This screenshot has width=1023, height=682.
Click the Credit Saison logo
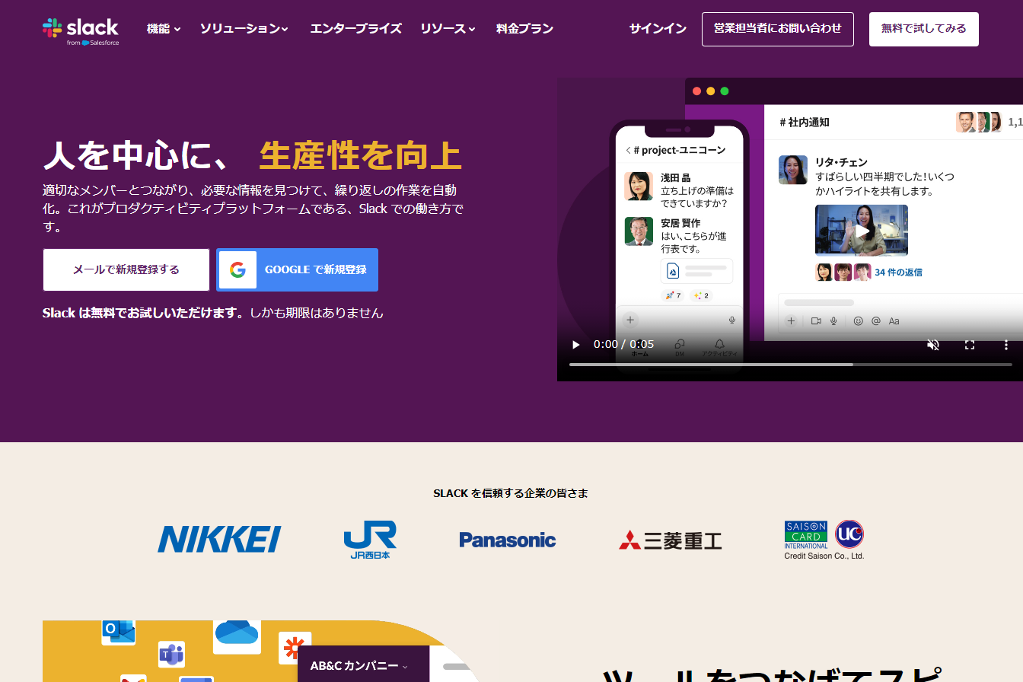point(824,540)
